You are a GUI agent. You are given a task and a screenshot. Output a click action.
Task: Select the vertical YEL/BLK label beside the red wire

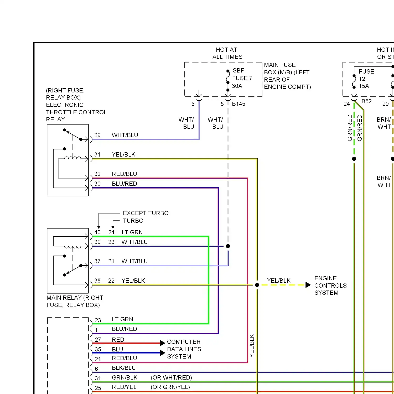coord(252,346)
